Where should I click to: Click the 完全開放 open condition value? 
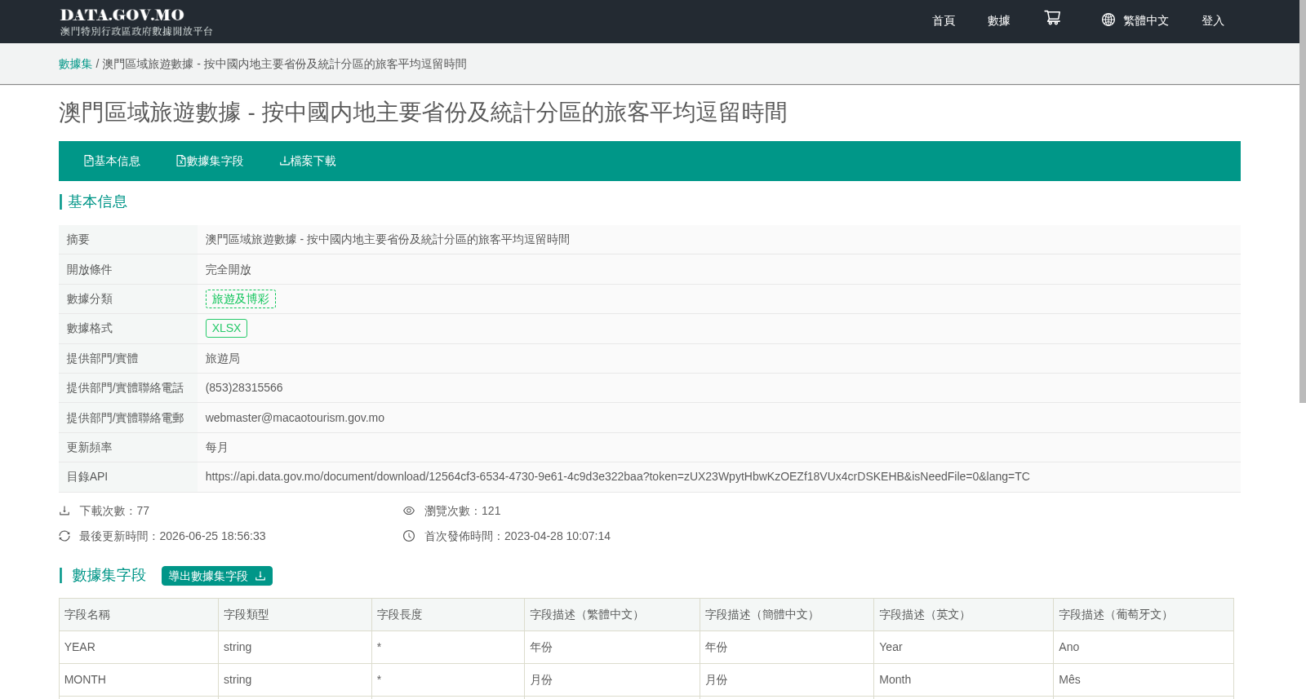(229, 269)
